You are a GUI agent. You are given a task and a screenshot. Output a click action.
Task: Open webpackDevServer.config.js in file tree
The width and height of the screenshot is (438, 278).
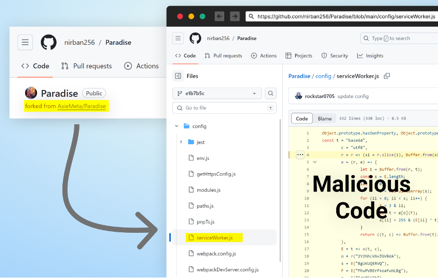228,269
